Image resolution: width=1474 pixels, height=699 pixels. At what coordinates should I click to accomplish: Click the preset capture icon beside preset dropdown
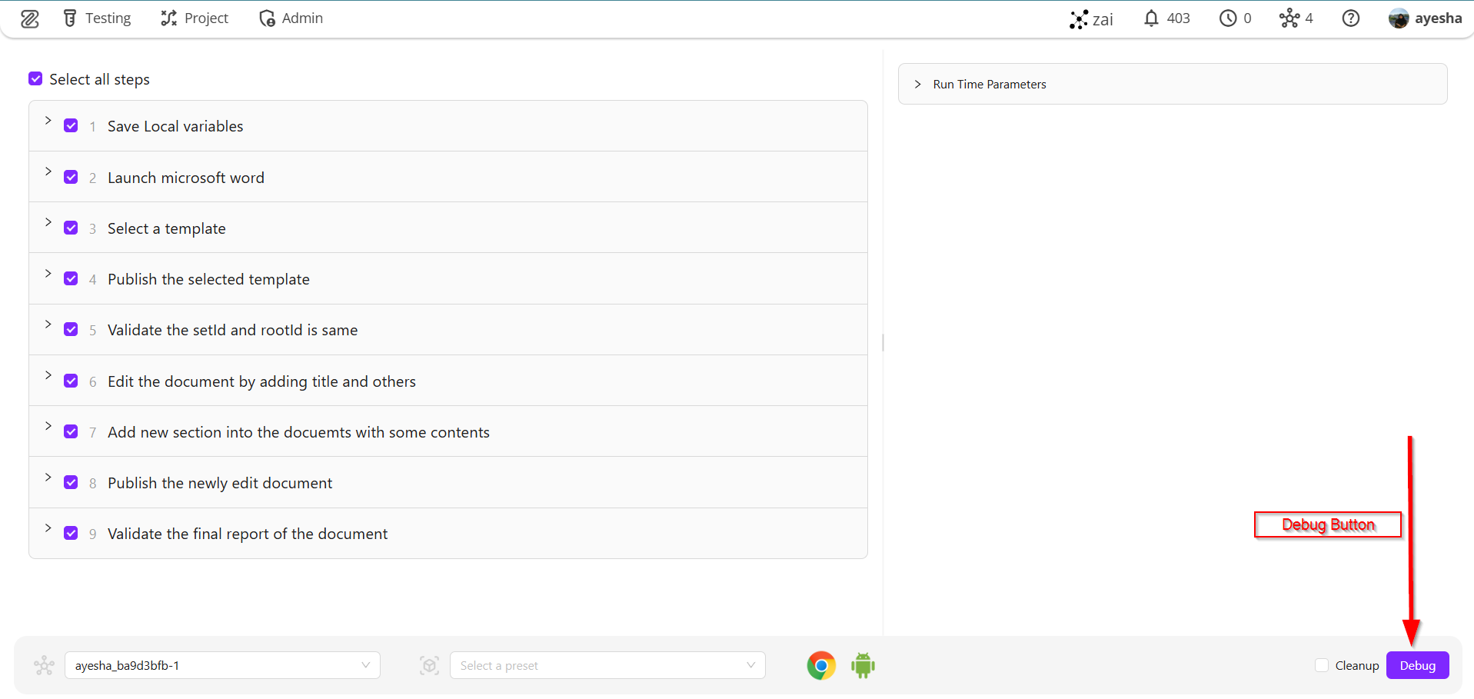(x=429, y=665)
